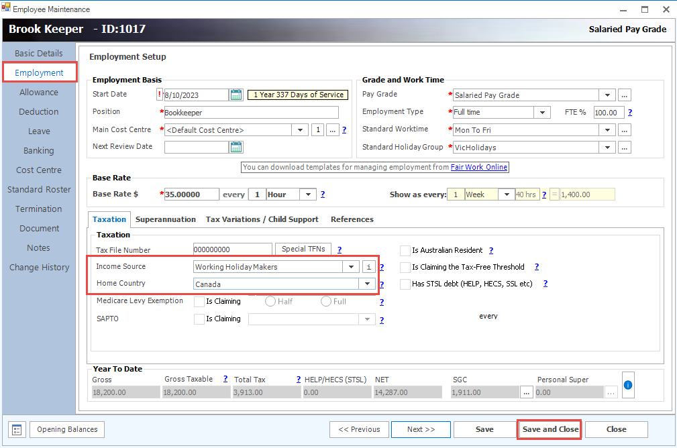Tick Is Australian Resident checkbox
The width and height of the screenshot is (677, 448).
(405, 250)
